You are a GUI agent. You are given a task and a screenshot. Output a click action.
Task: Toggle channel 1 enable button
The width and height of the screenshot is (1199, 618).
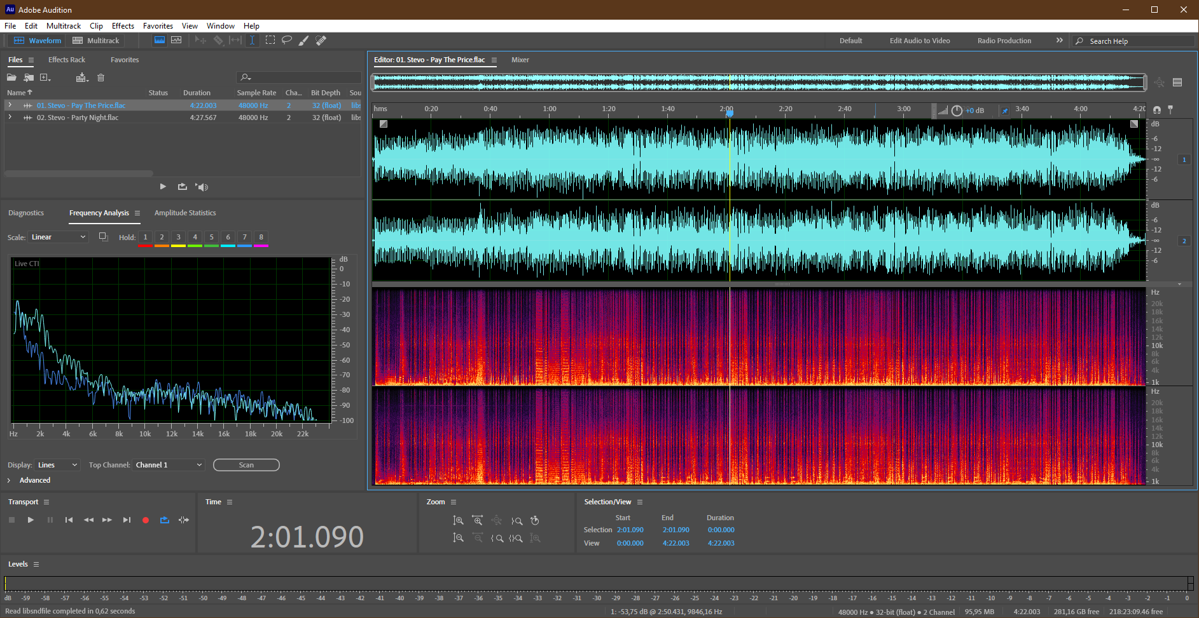(x=1184, y=159)
